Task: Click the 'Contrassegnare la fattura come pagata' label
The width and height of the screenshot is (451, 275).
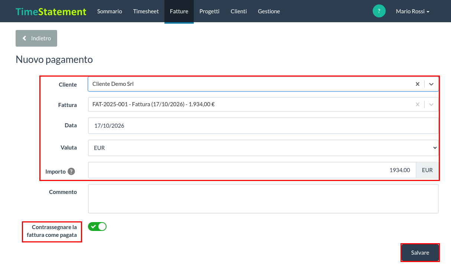Action: (52, 231)
